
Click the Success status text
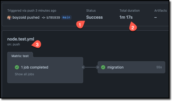click(x=95, y=17)
